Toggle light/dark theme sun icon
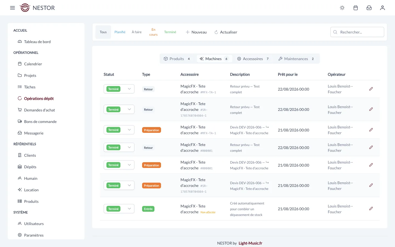 pyautogui.click(x=342, y=8)
